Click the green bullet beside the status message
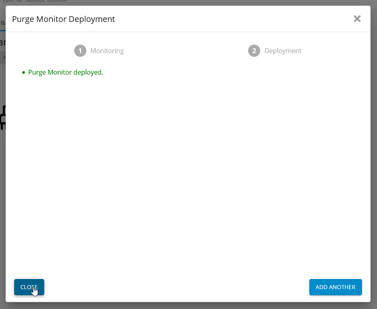The image size is (377, 309). click(x=24, y=72)
